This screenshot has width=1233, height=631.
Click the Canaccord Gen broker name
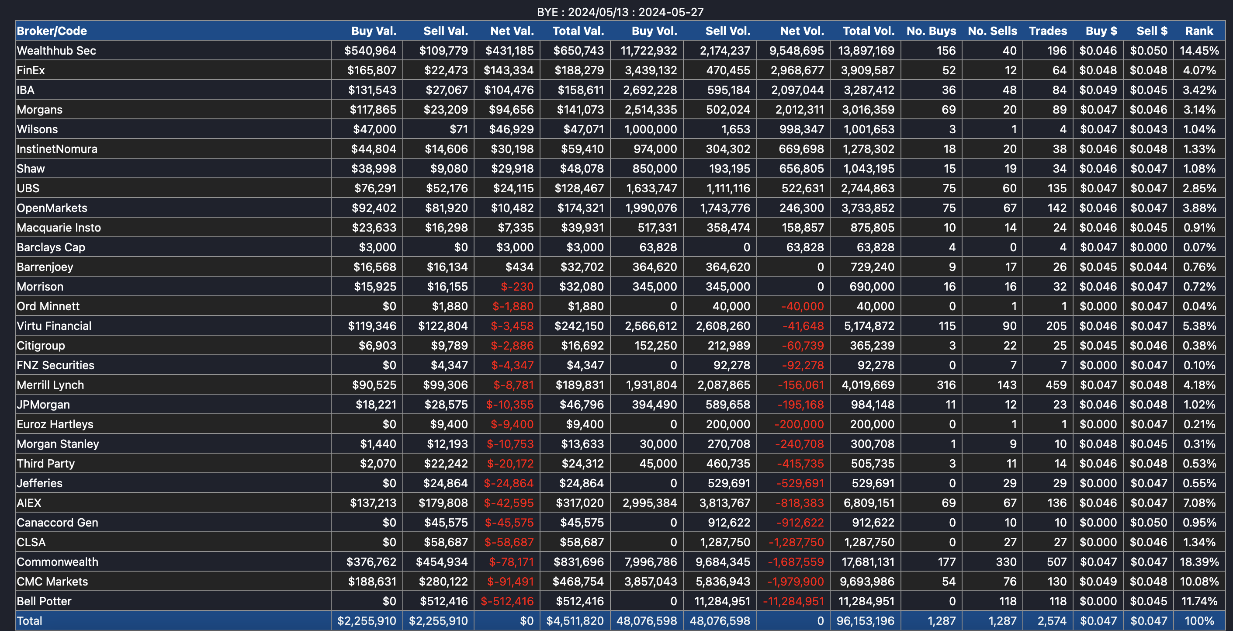coord(57,522)
